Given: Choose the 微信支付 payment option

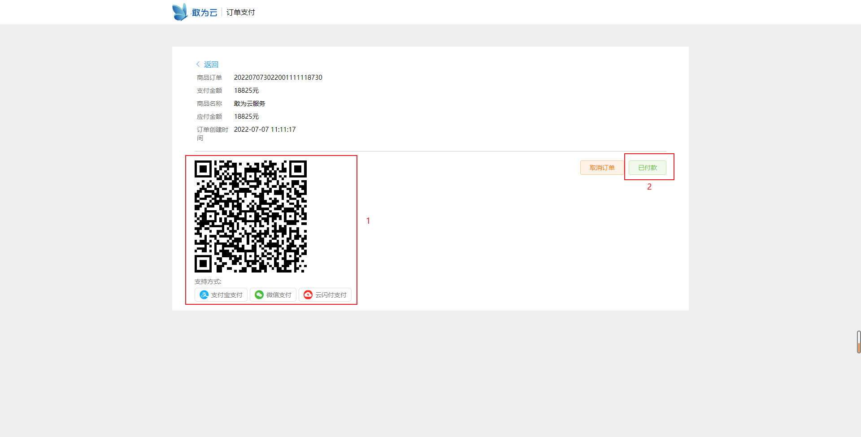Looking at the screenshot, I should (273, 294).
